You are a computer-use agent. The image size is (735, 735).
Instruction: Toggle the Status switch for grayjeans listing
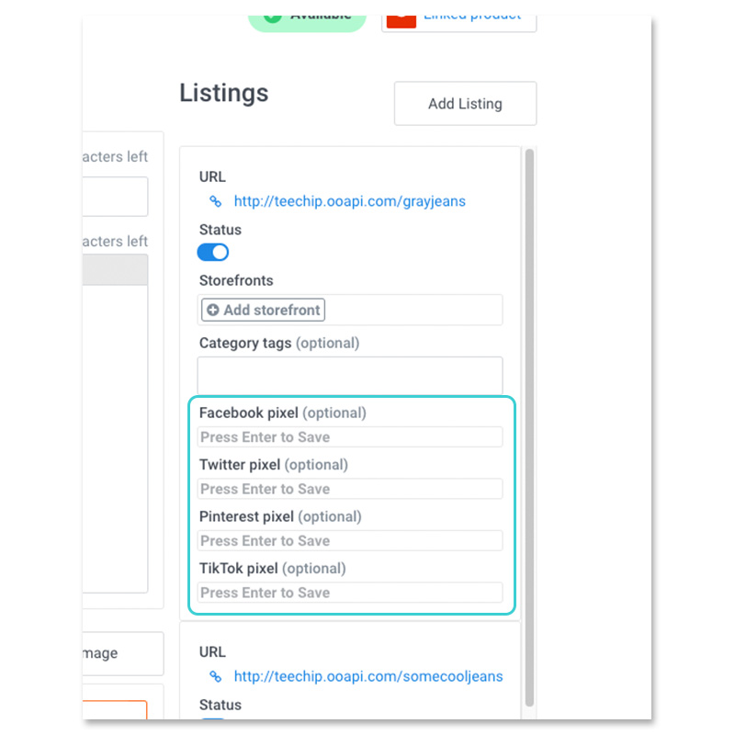213,252
